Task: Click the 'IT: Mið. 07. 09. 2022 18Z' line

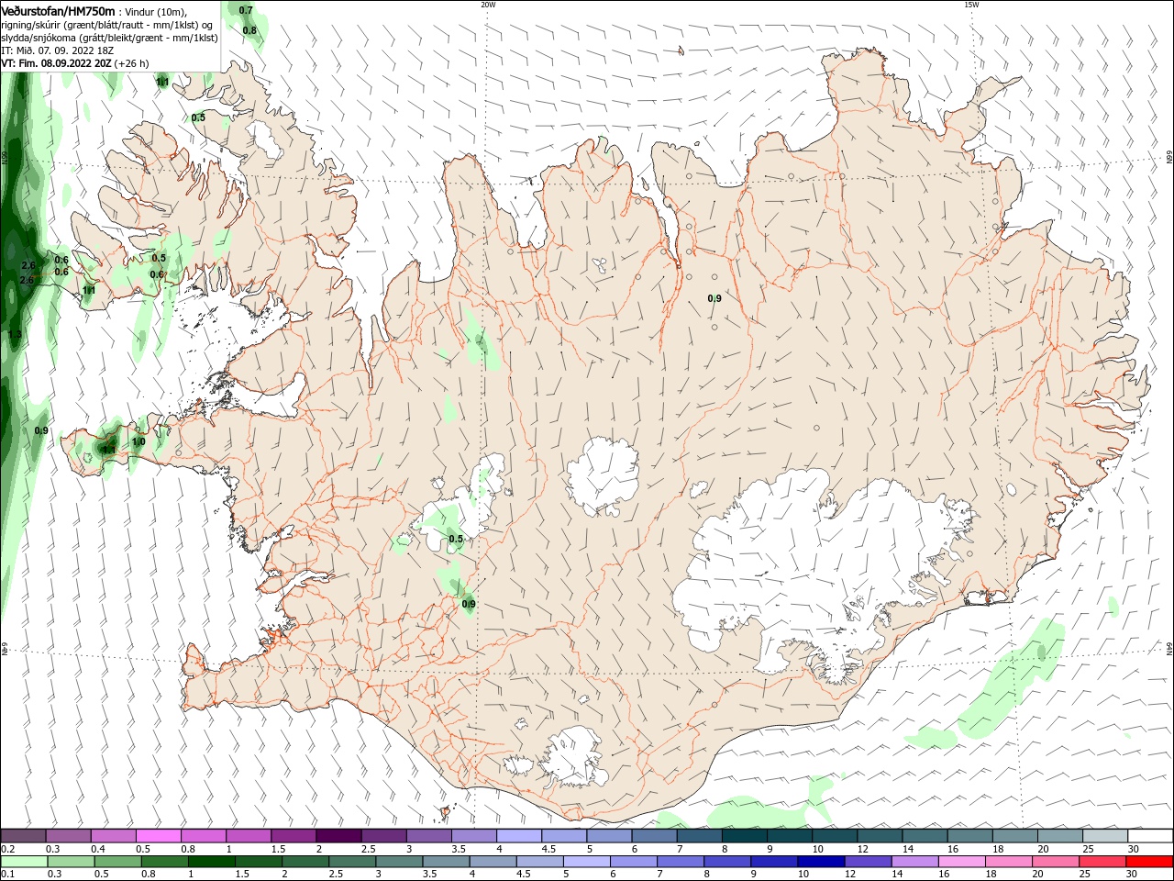Action: [57, 50]
